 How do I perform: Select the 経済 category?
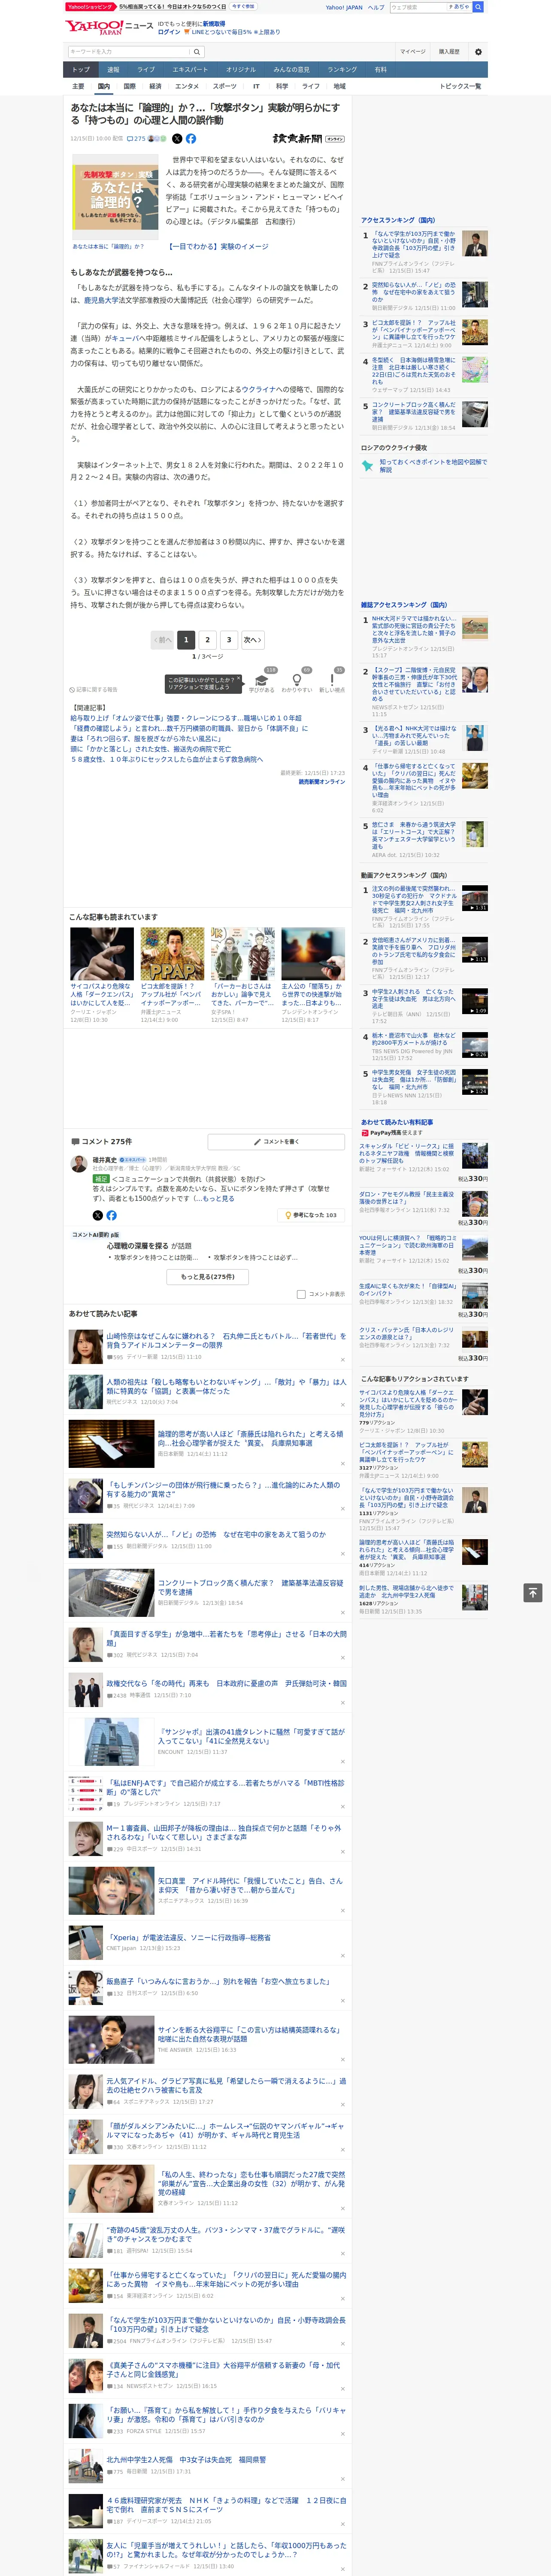[155, 86]
